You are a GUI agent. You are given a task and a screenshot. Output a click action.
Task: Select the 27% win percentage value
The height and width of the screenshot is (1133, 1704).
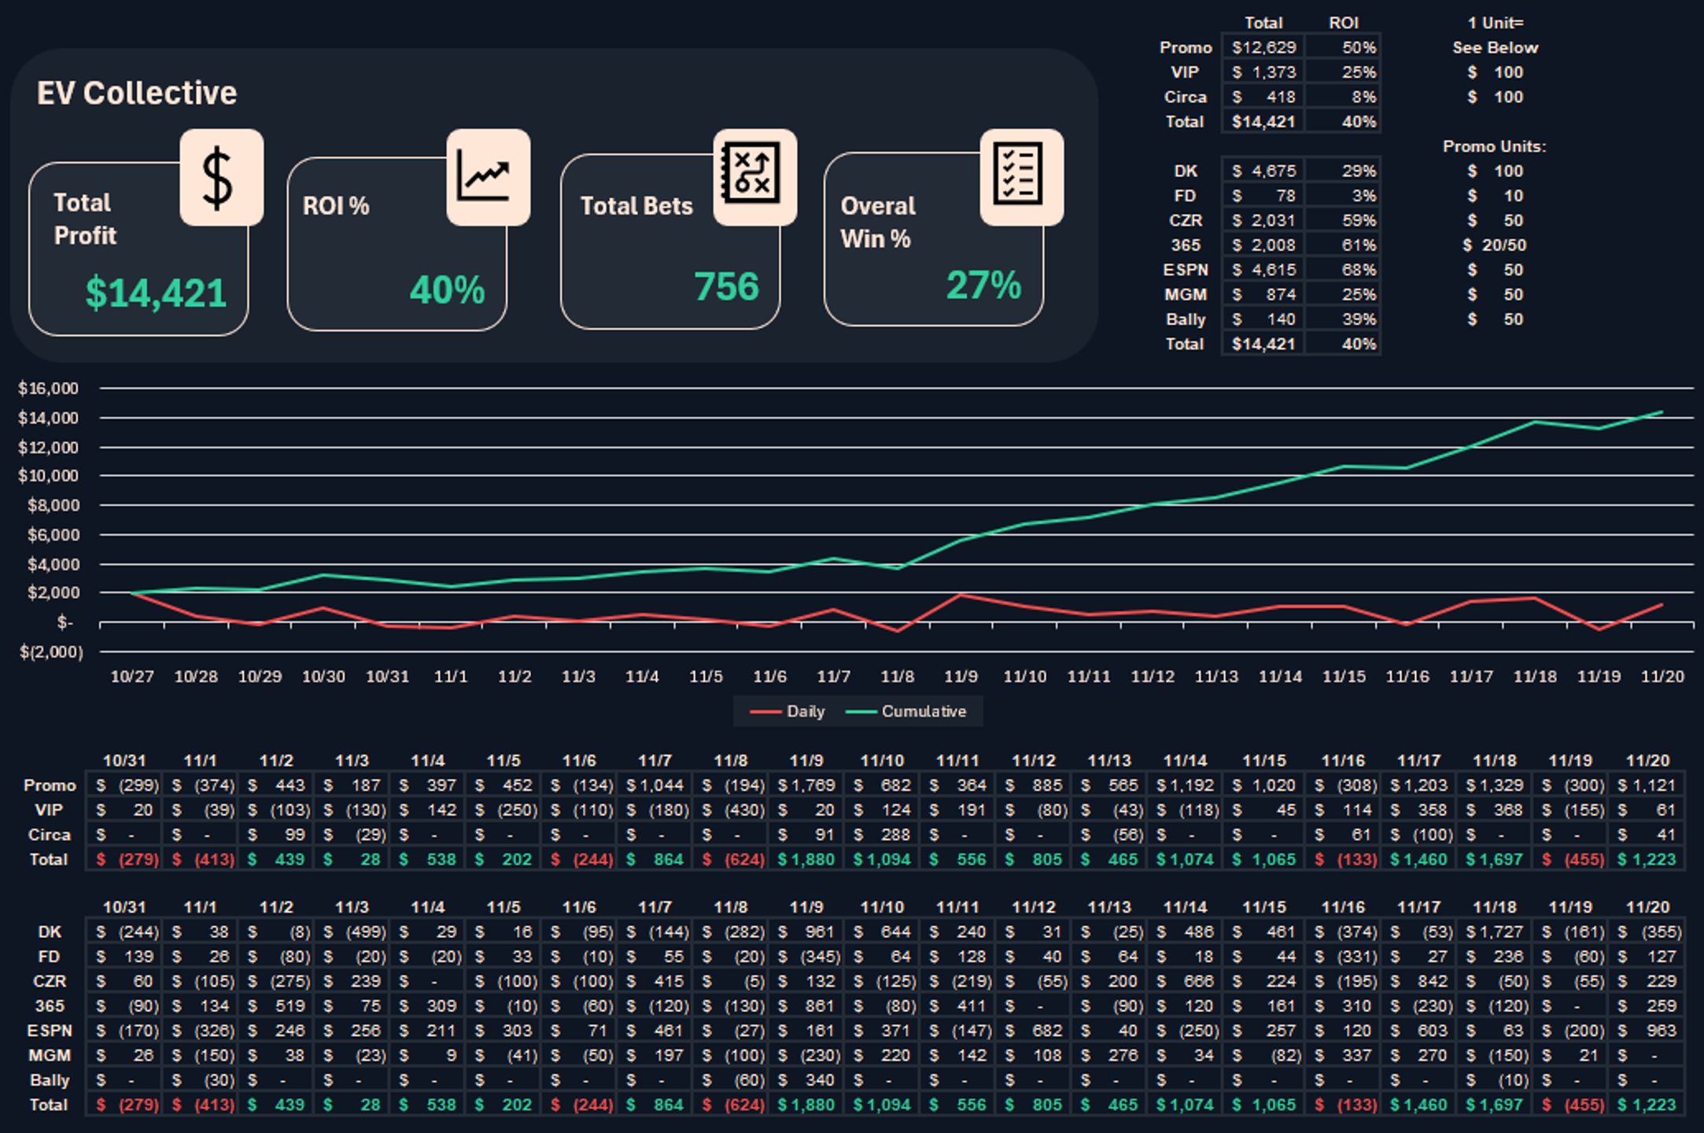tap(983, 285)
